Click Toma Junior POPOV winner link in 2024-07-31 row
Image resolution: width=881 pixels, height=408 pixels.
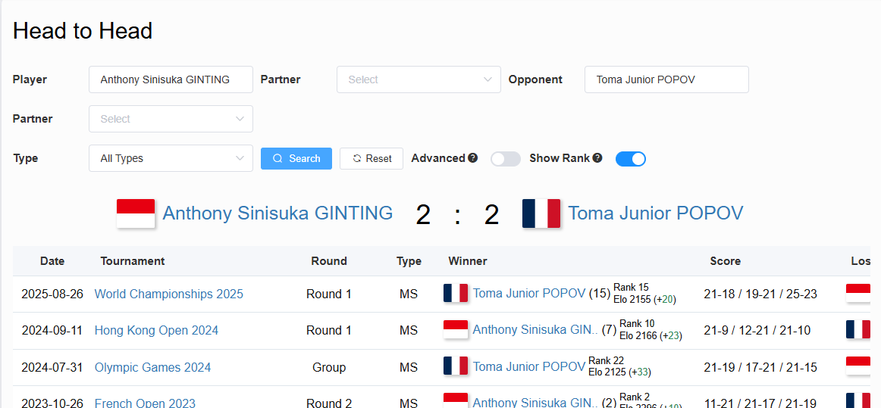[528, 367]
